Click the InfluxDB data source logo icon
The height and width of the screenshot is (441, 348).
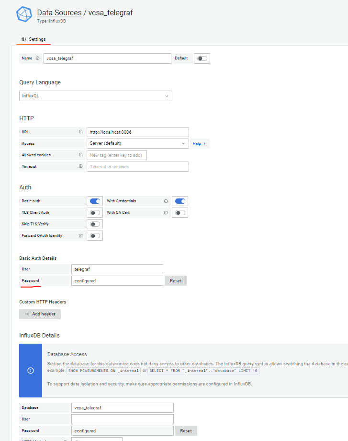tap(24, 14)
